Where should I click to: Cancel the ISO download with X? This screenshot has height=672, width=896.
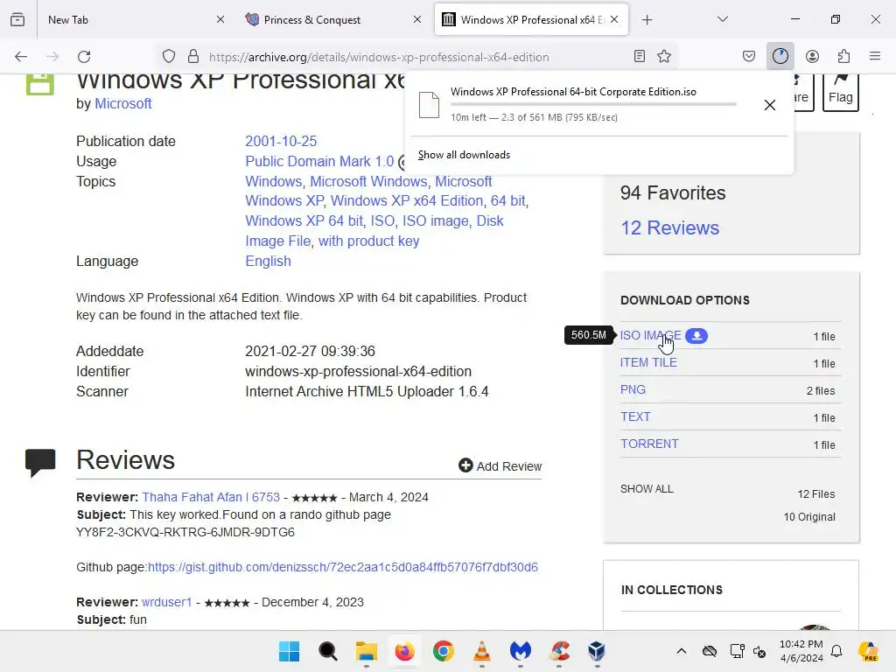click(x=770, y=105)
